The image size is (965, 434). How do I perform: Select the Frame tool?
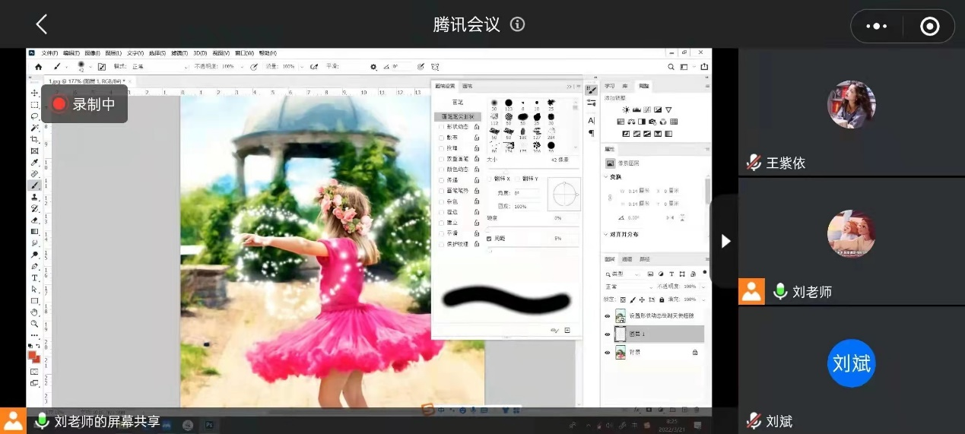click(x=34, y=150)
